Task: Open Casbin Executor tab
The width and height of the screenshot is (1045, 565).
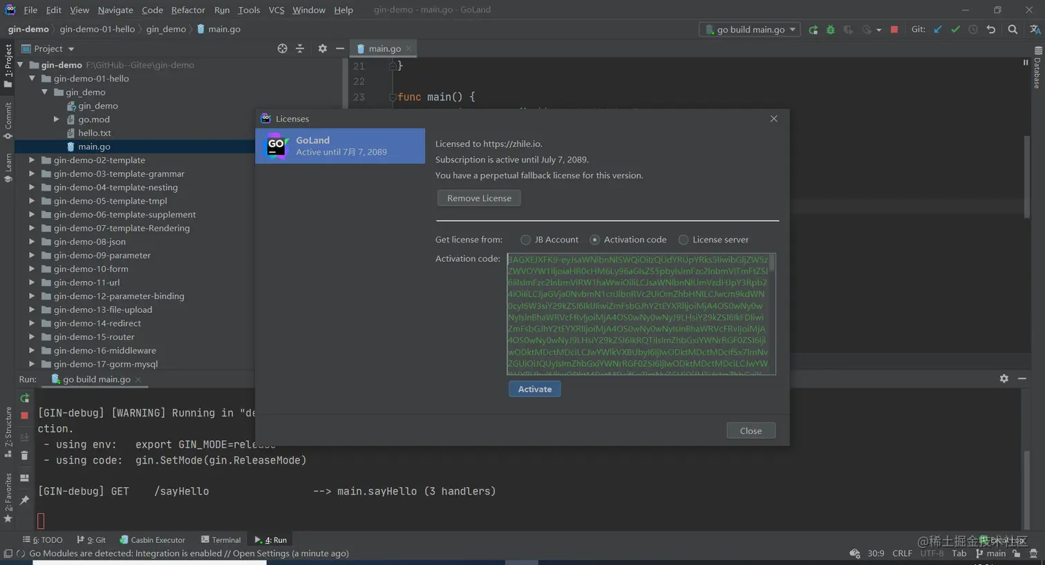Action: click(x=152, y=540)
